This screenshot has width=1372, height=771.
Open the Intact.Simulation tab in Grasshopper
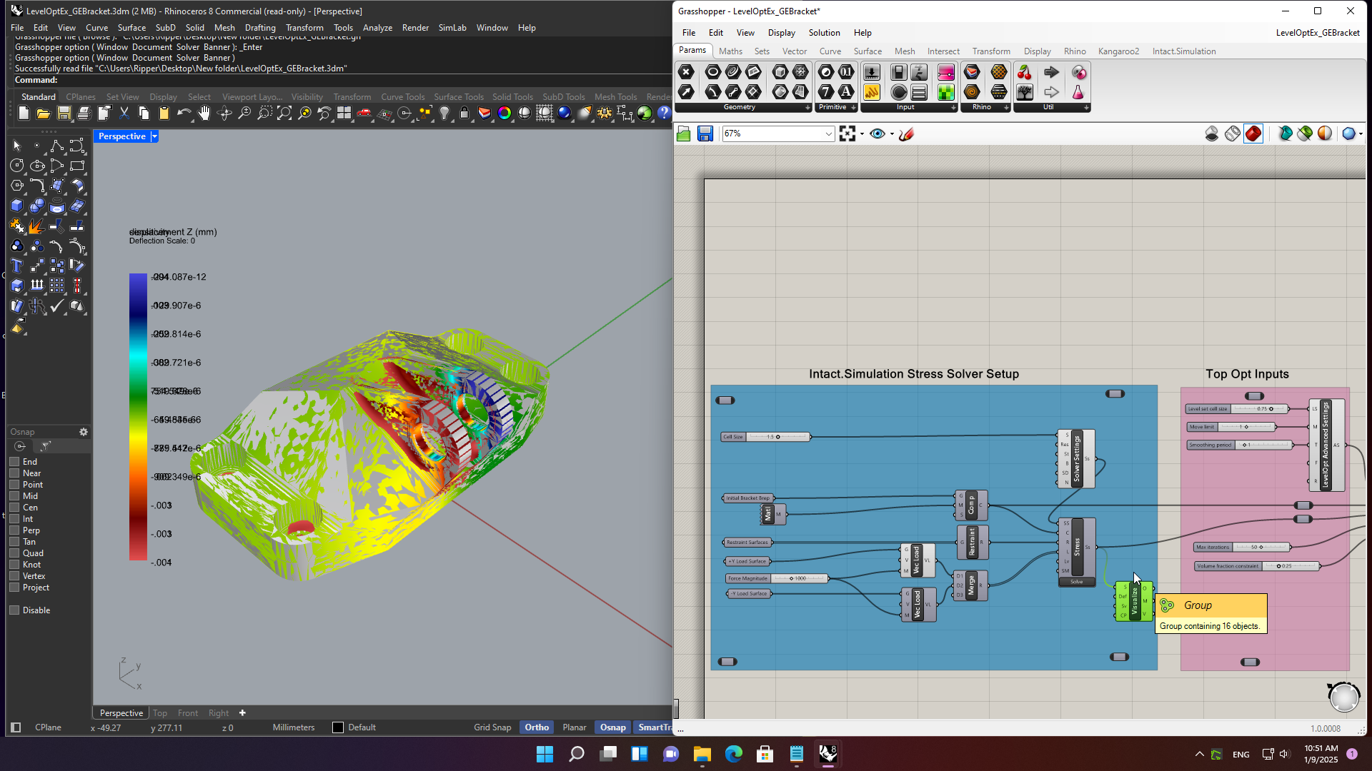[1184, 51]
